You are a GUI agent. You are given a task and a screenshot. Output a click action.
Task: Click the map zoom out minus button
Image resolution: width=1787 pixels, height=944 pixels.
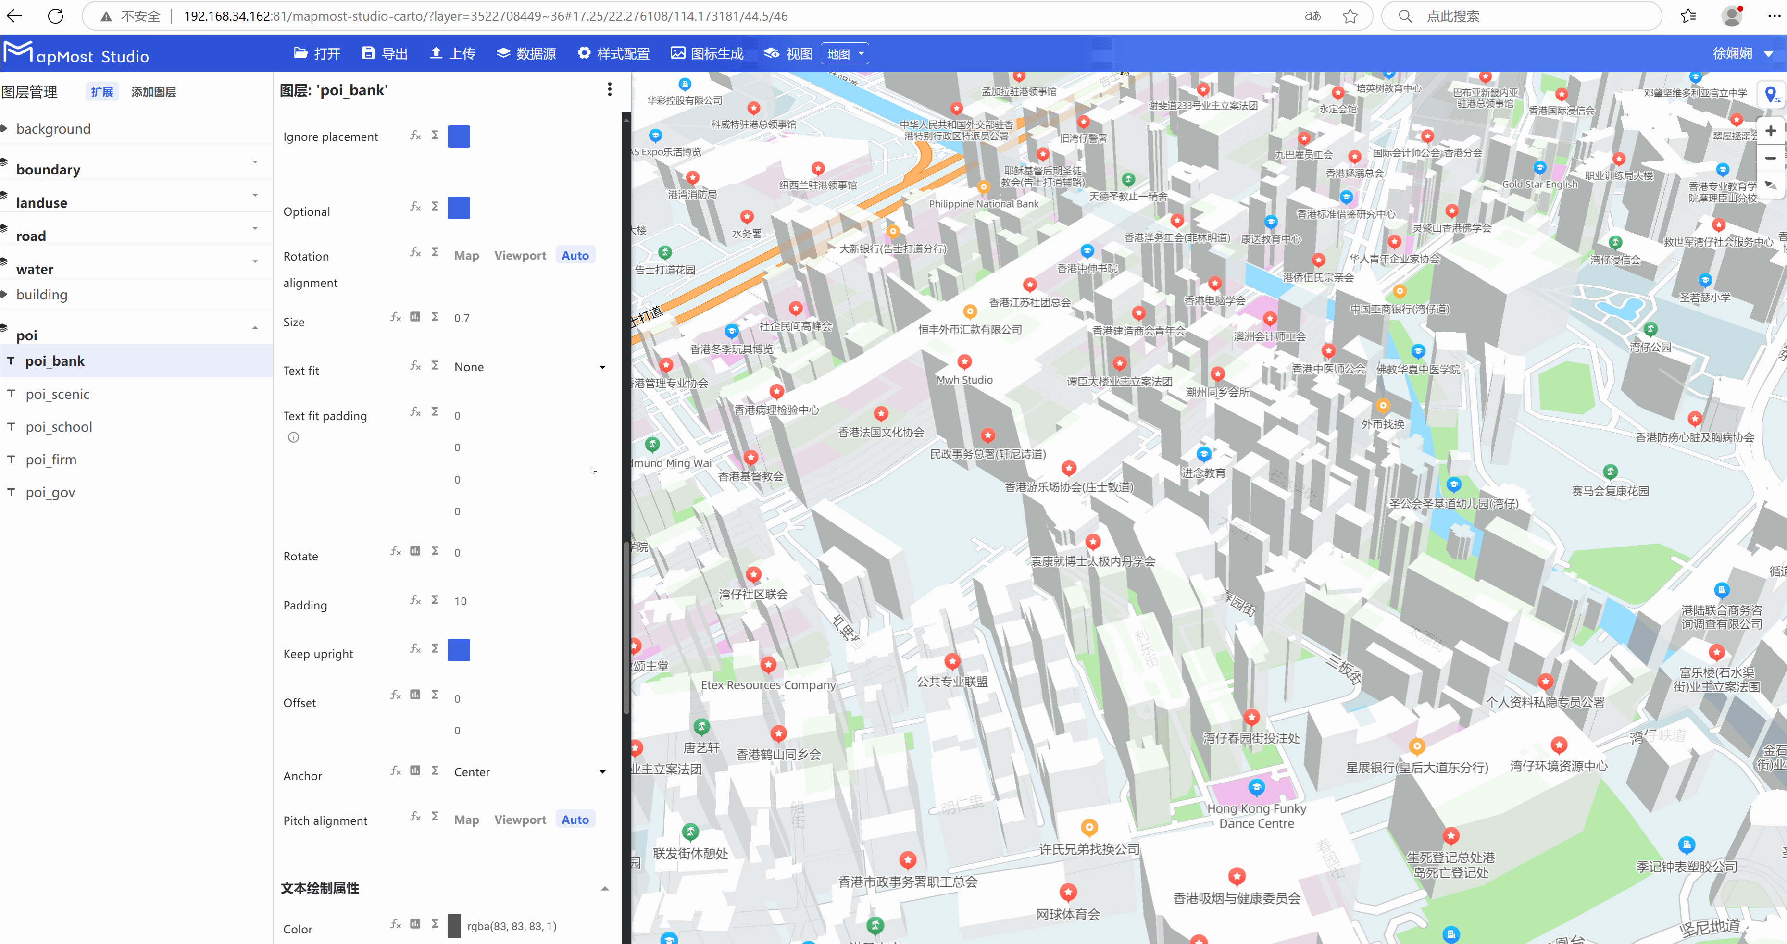click(x=1770, y=158)
